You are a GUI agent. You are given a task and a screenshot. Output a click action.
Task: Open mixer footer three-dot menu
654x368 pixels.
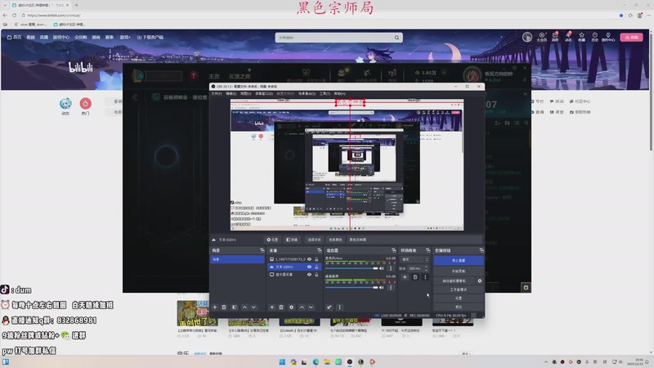[339, 307]
